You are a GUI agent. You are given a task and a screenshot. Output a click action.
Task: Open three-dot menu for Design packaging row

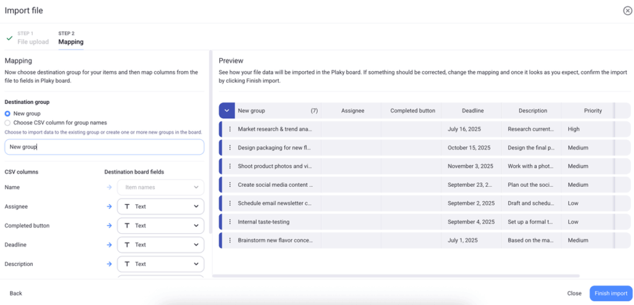pos(230,148)
